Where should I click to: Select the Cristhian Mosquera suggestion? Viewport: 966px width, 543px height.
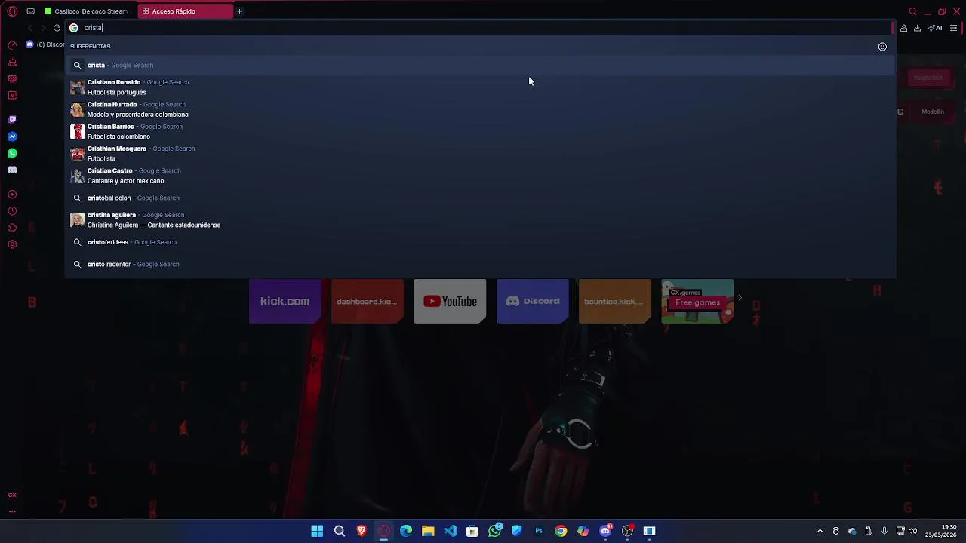coord(480,154)
